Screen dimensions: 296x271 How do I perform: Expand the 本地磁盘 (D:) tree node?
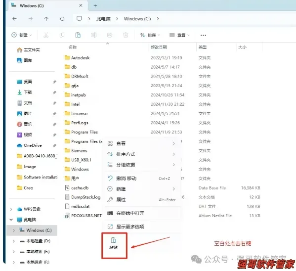pyautogui.click(x=14, y=241)
